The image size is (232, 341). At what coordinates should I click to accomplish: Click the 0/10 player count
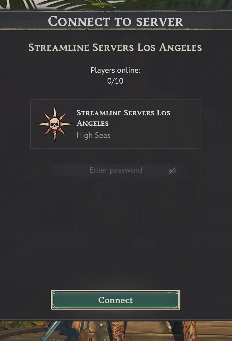(x=115, y=81)
